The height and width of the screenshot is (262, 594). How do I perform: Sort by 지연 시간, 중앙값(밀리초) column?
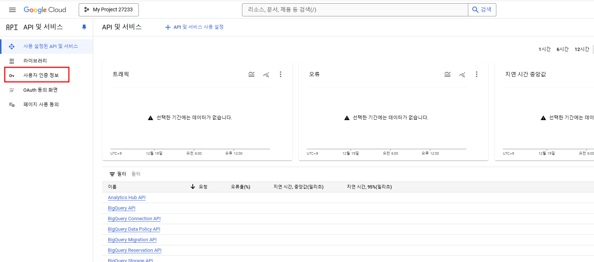click(x=298, y=187)
